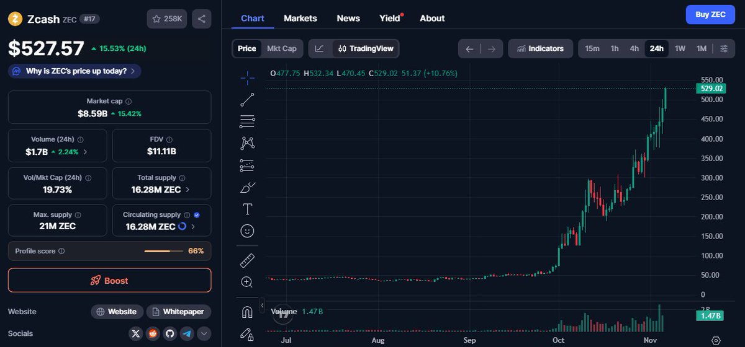Open the Markets tab
The height and width of the screenshot is (347, 745).
coord(300,18)
